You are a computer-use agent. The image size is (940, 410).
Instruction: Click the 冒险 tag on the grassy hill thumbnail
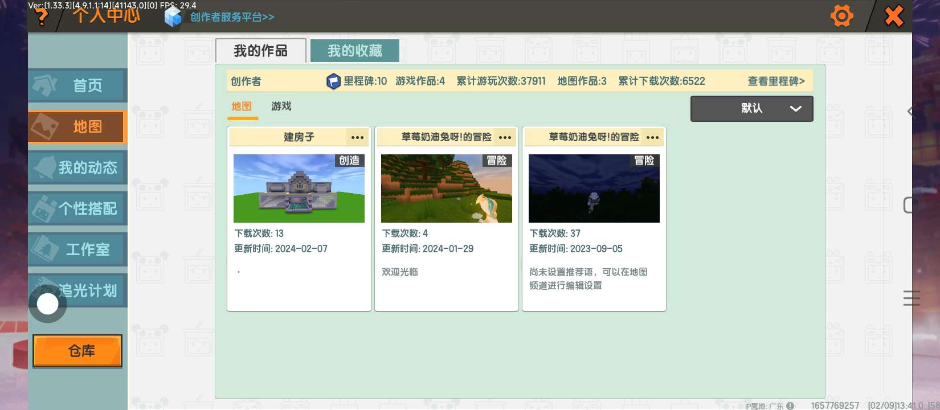click(497, 161)
